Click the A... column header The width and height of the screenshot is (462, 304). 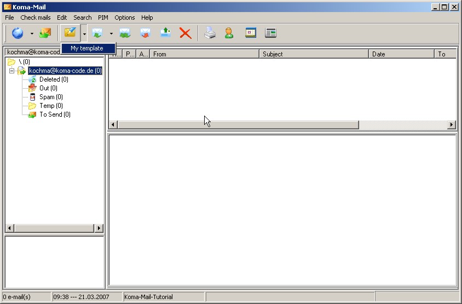point(143,54)
